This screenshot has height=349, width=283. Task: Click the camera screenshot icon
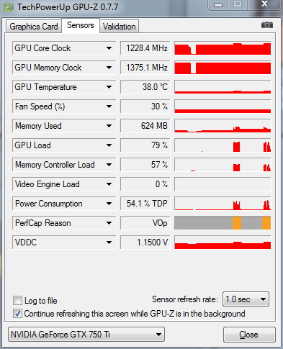tap(267, 25)
